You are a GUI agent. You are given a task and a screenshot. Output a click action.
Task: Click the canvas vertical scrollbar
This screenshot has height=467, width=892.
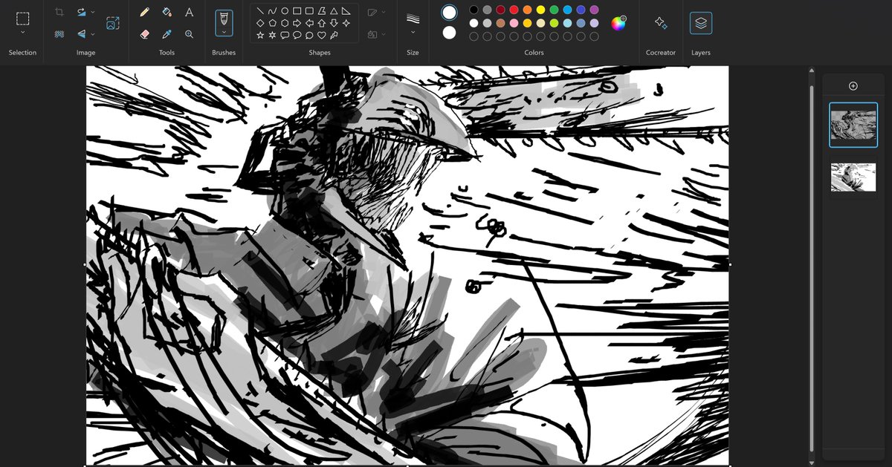tap(812, 267)
